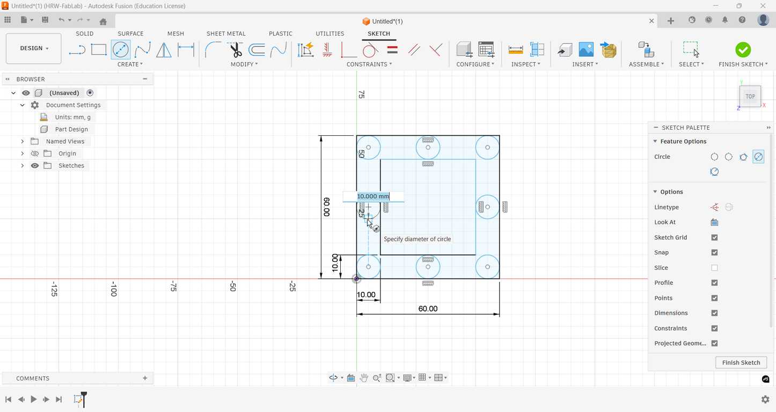Select the Rectangle sketch tool
This screenshot has width=776, height=412.
click(99, 50)
